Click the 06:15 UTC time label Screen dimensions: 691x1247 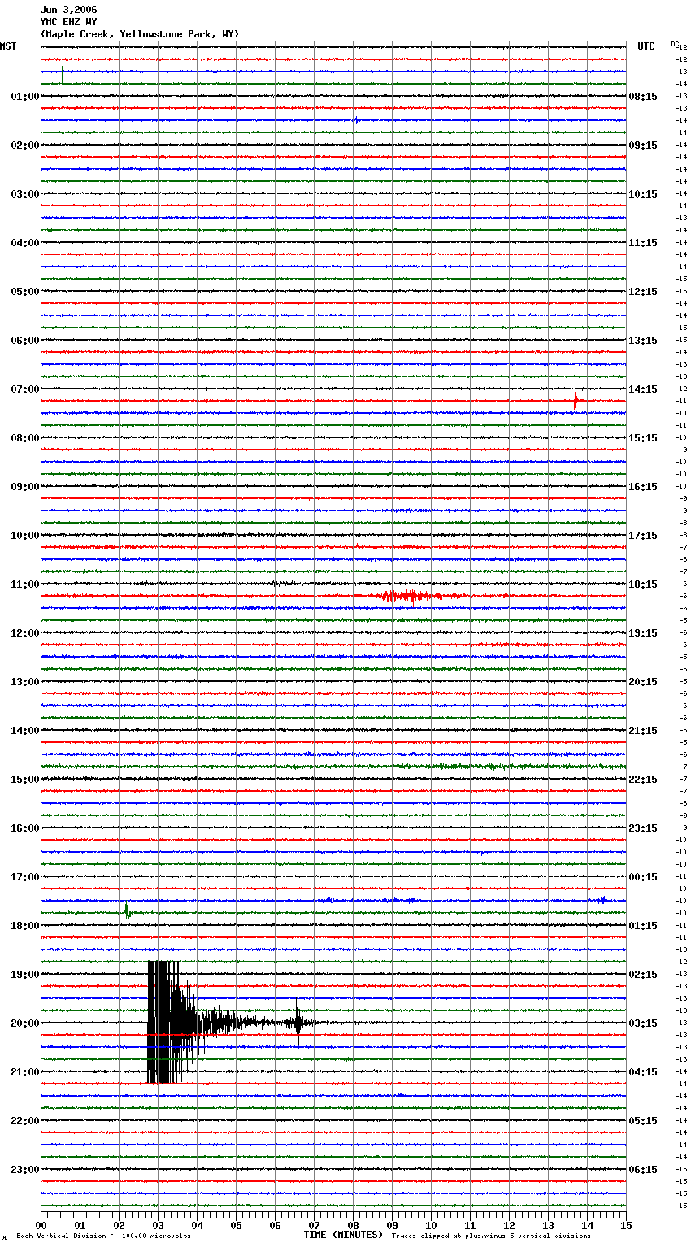pos(643,1170)
